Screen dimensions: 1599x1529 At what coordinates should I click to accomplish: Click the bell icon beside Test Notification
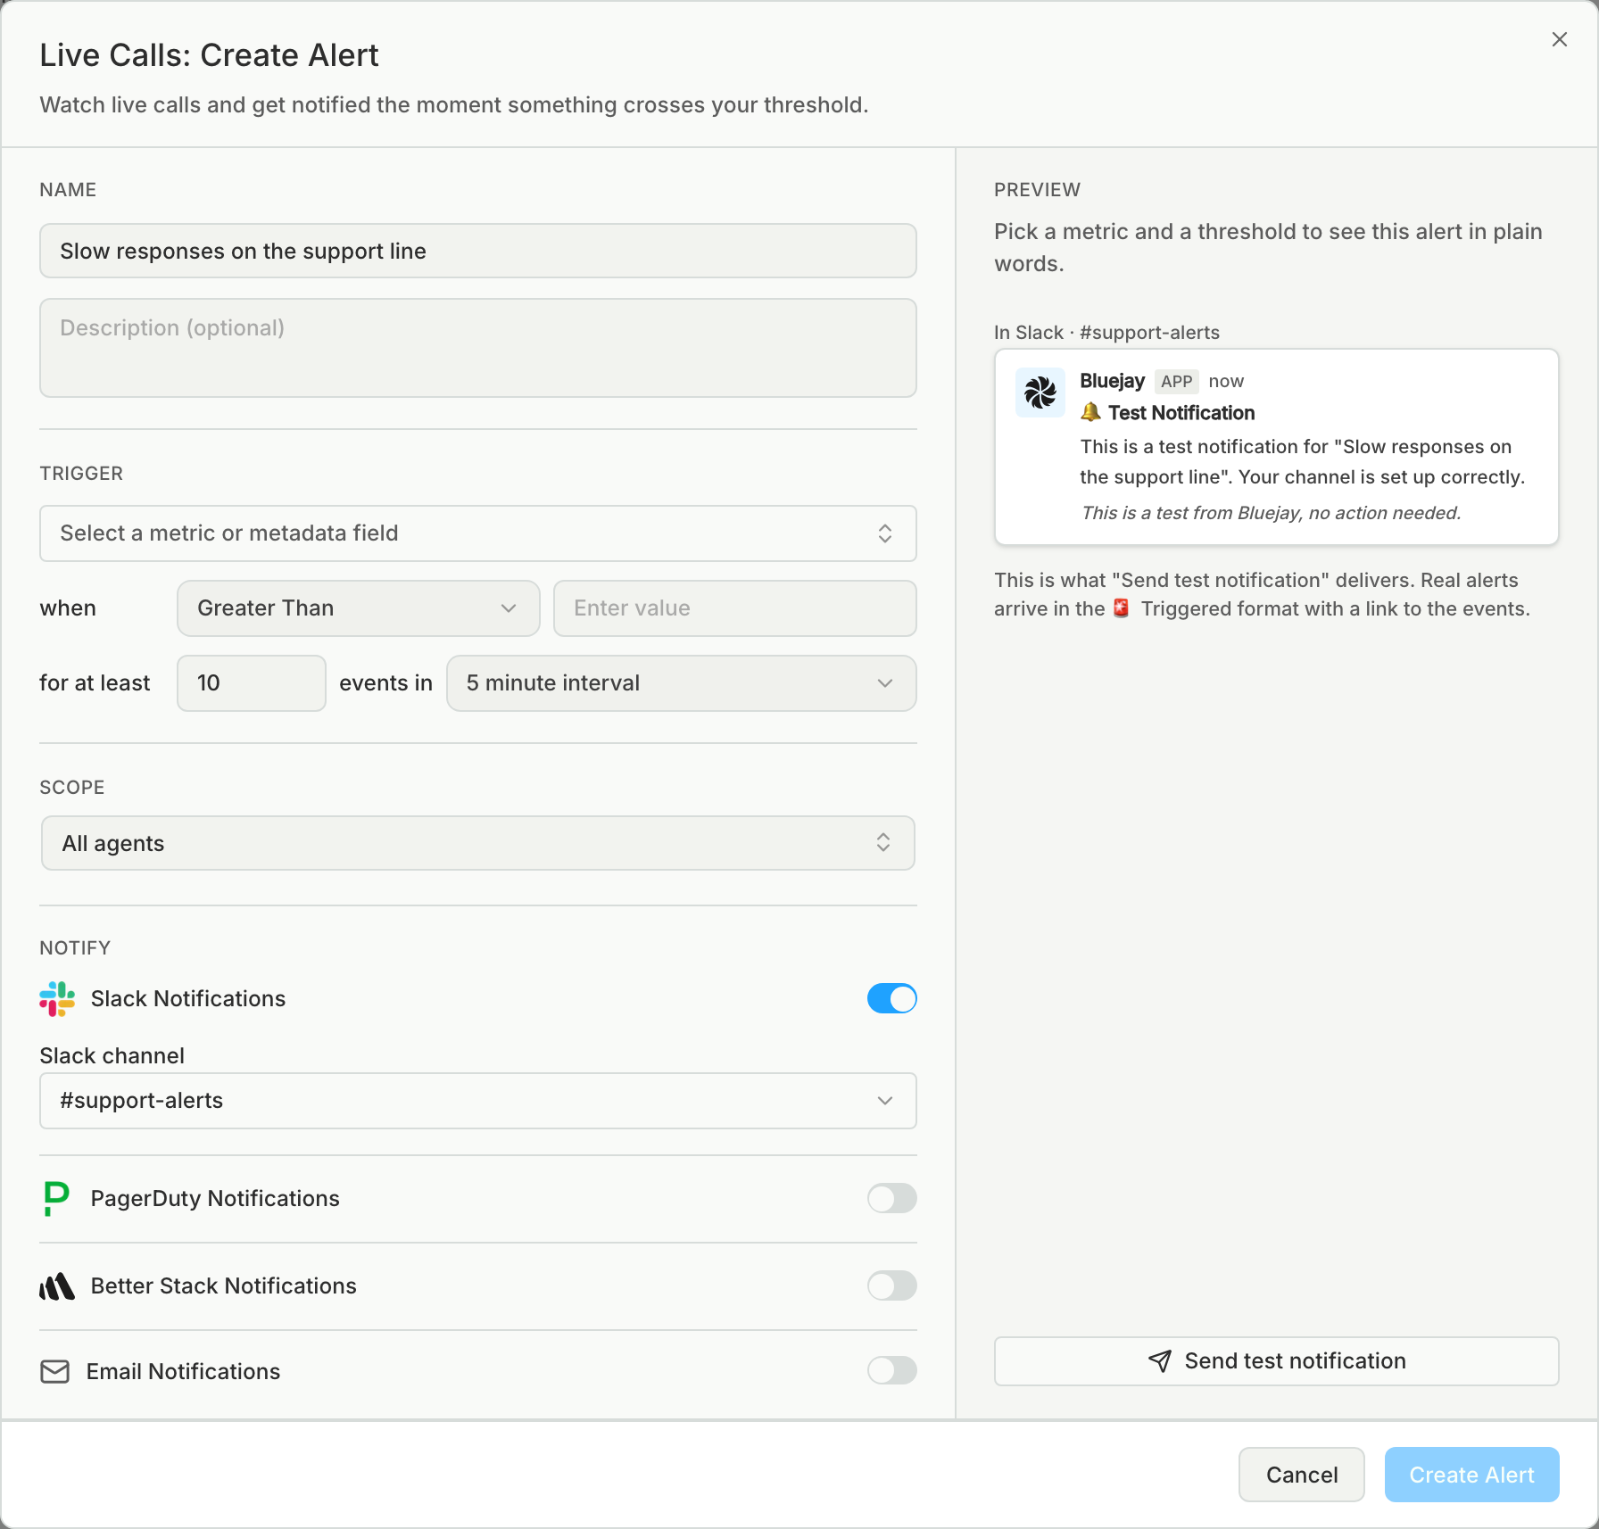pyautogui.click(x=1090, y=412)
